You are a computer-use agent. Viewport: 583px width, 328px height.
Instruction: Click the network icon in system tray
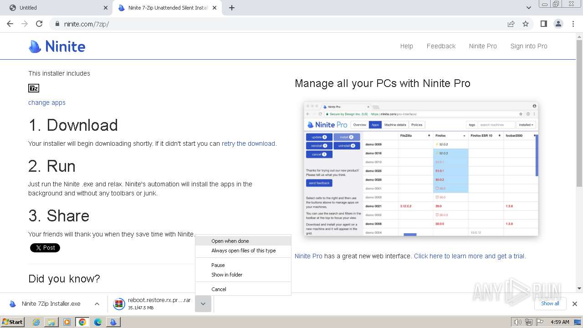[529, 322]
